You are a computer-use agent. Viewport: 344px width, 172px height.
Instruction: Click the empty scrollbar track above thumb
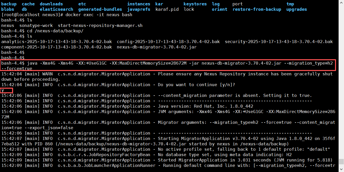click(x=341, y=77)
